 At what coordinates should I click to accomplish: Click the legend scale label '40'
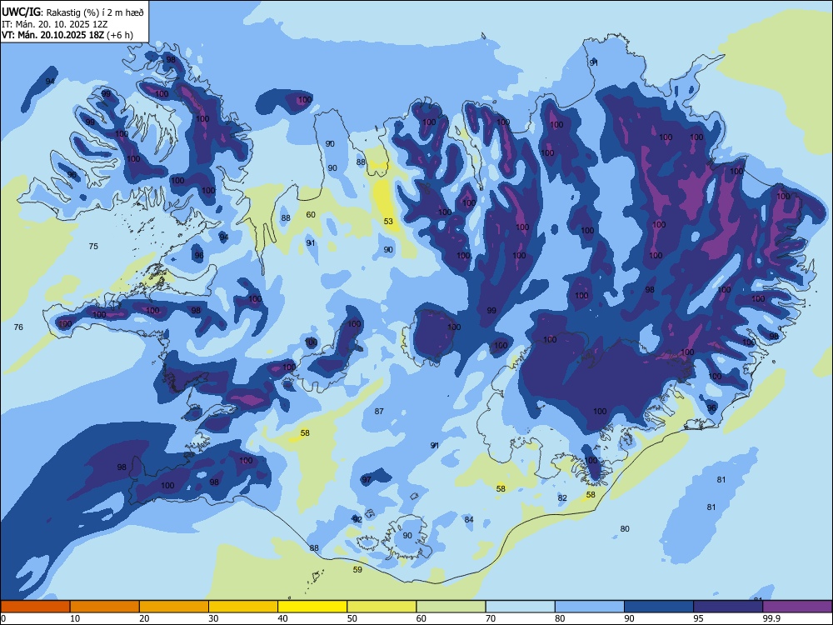tap(283, 618)
